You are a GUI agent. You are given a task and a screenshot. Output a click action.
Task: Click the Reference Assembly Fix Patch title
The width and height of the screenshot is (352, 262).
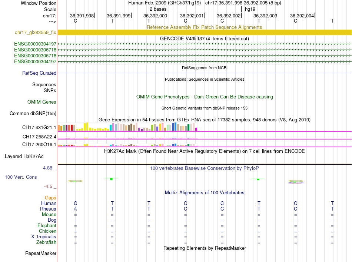(205, 27)
